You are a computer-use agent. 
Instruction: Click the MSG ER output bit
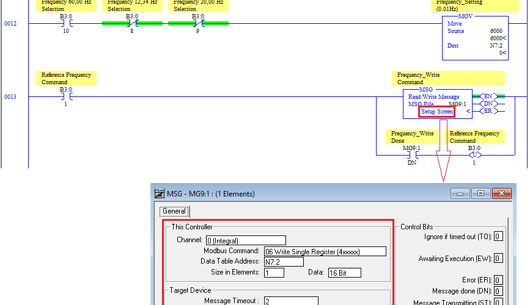488,111
